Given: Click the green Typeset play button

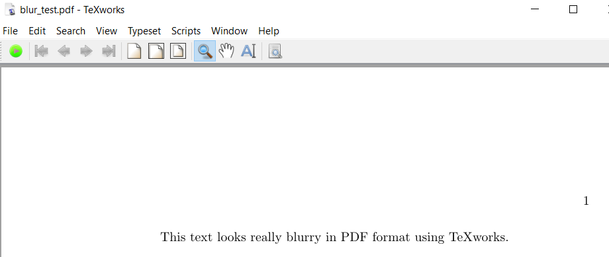Looking at the screenshot, I should (16, 51).
